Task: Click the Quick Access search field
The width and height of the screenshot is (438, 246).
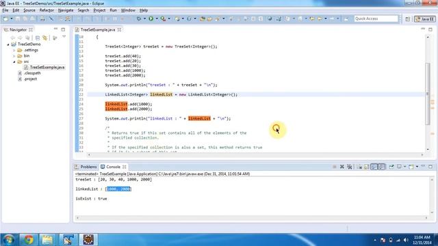Action: click(376, 18)
